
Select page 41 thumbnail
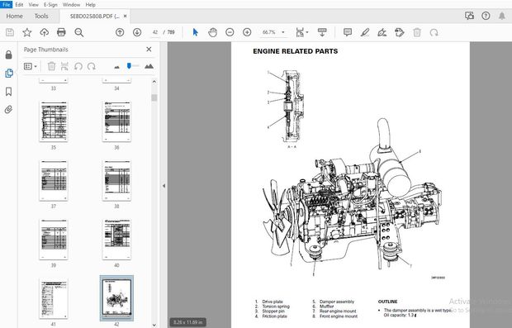tap(54, 298)
